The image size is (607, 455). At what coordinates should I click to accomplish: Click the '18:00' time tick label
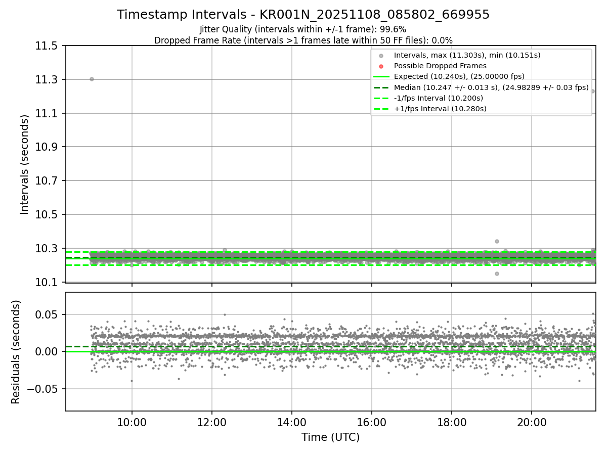tap(452, 423)
